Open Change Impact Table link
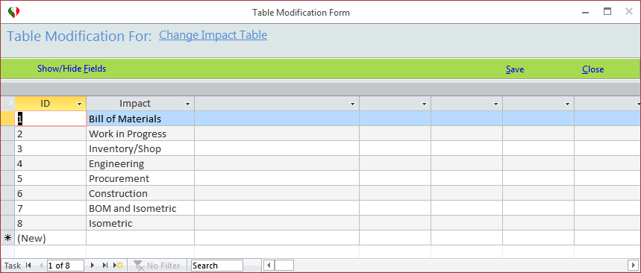This screenshot has height=273, width=641. tap(213, 35)
